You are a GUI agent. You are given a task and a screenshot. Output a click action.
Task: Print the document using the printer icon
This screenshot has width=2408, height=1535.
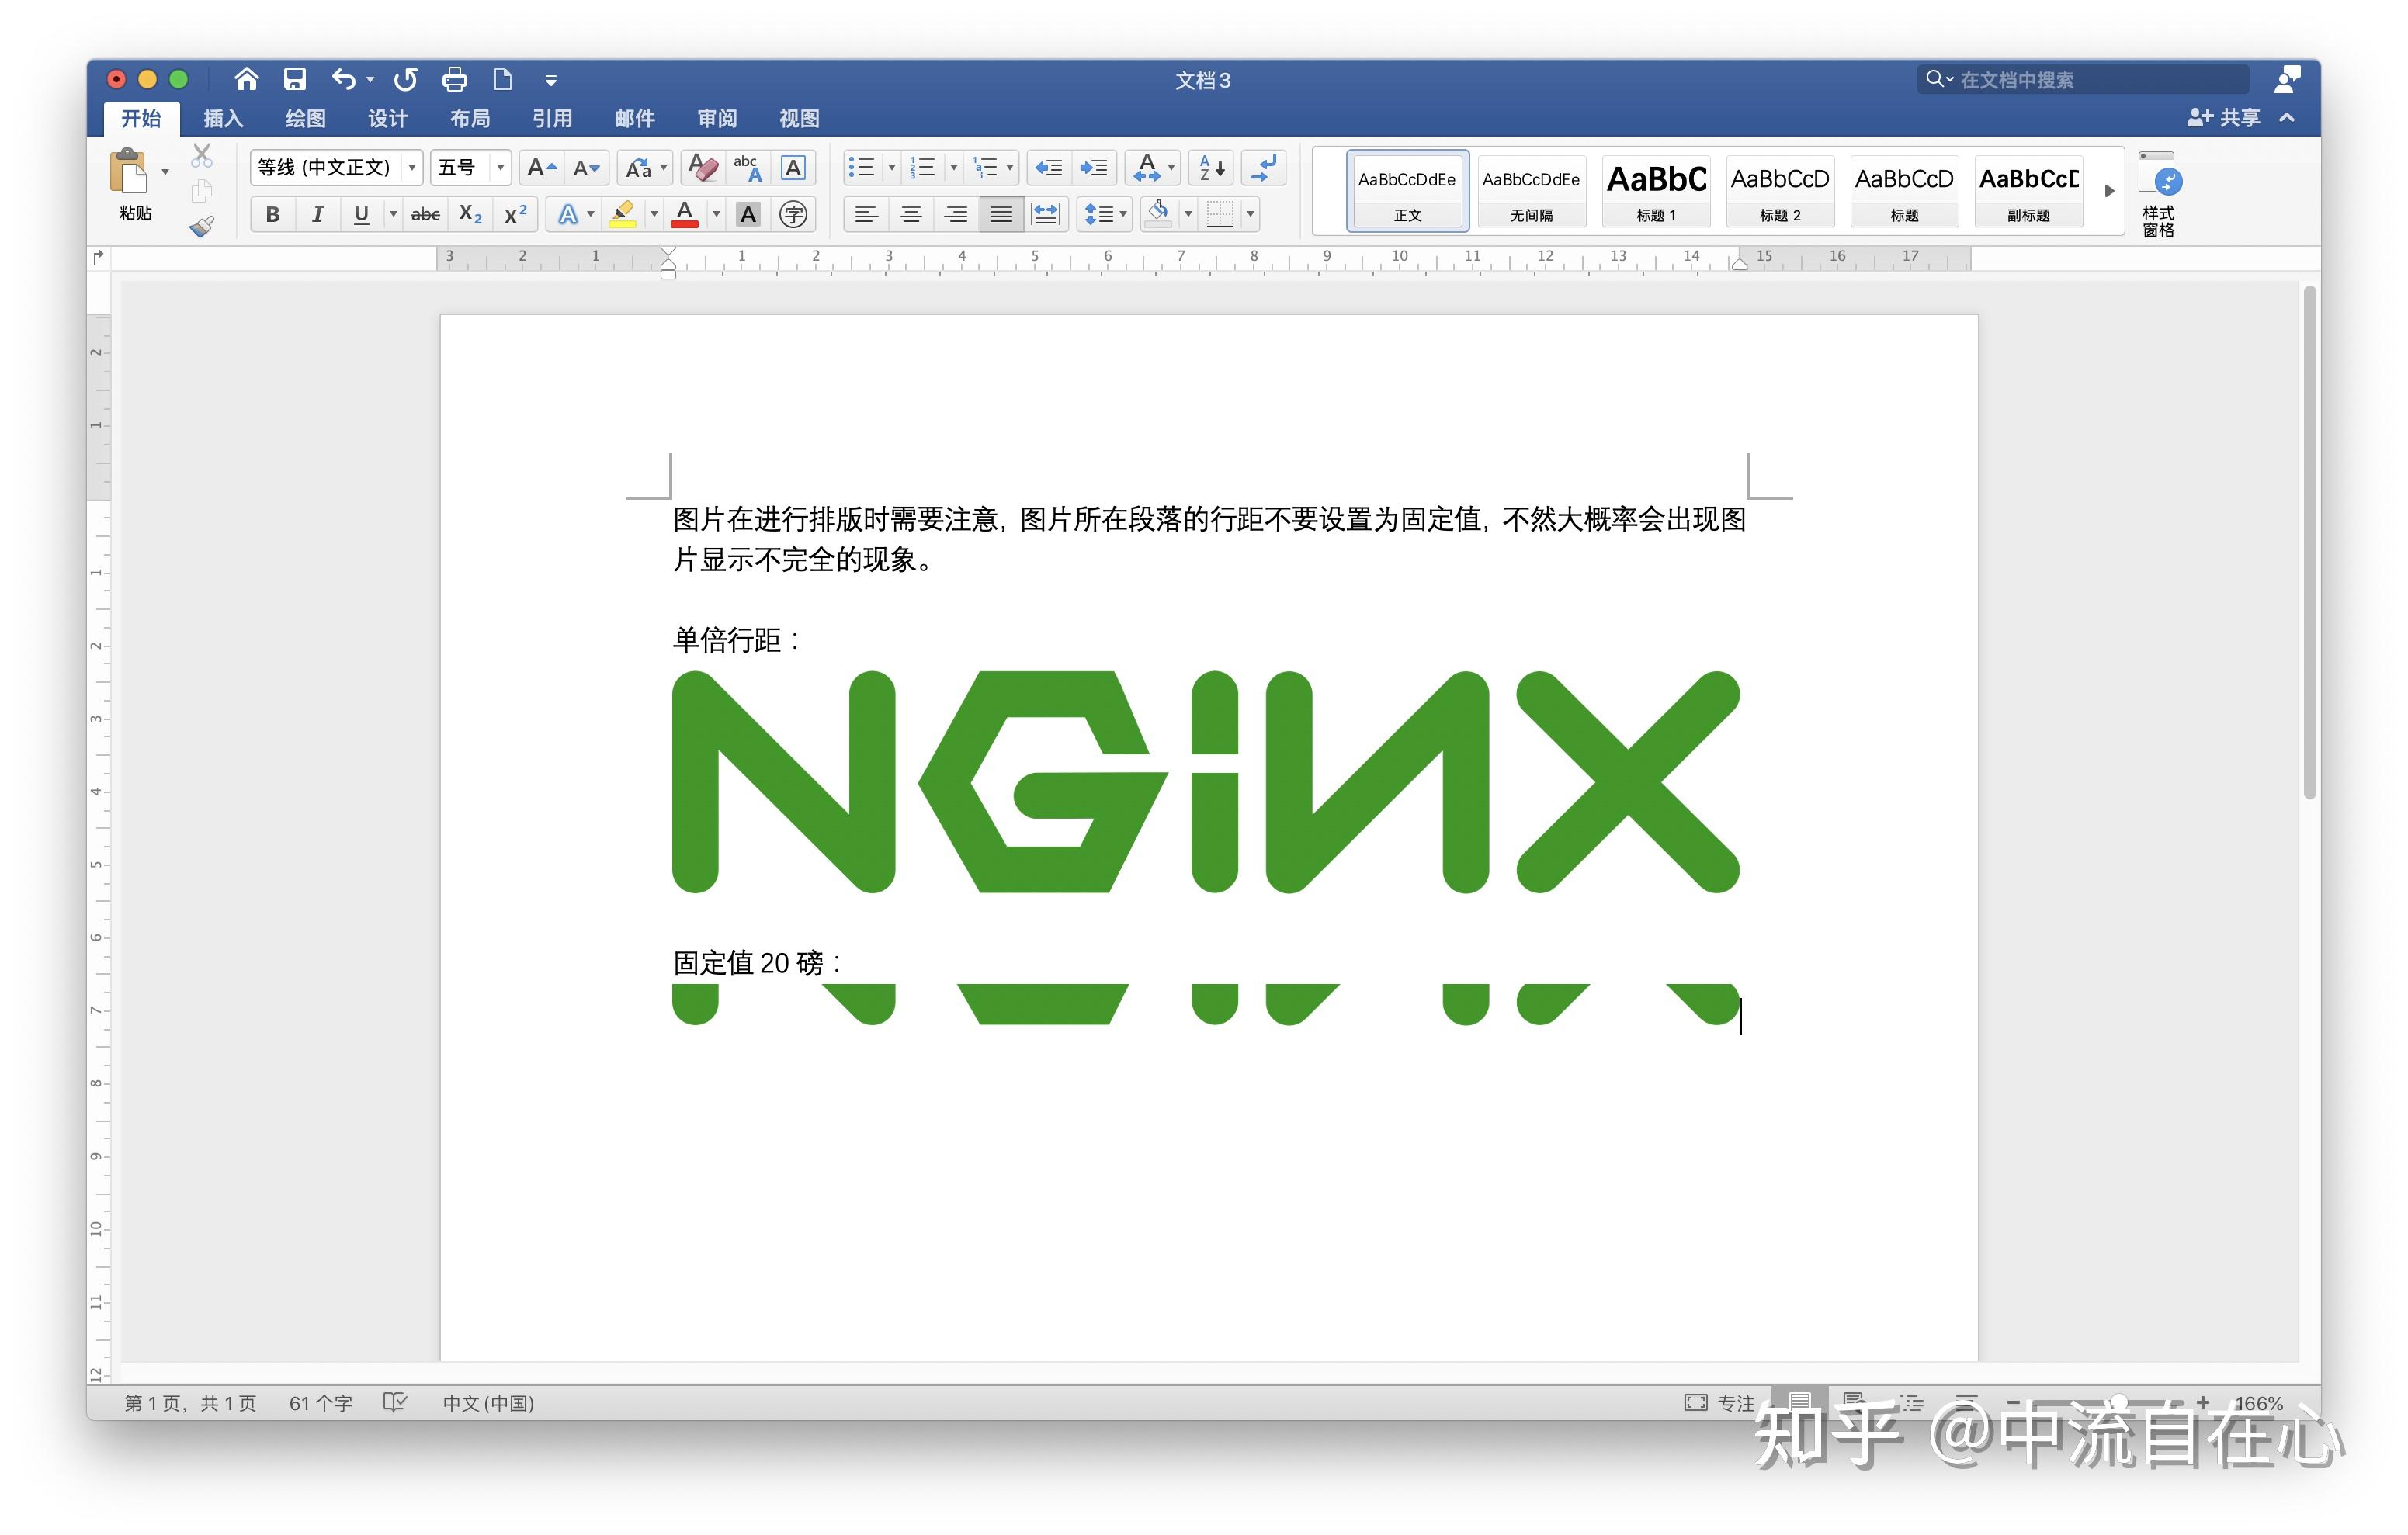tap(455, 79)
